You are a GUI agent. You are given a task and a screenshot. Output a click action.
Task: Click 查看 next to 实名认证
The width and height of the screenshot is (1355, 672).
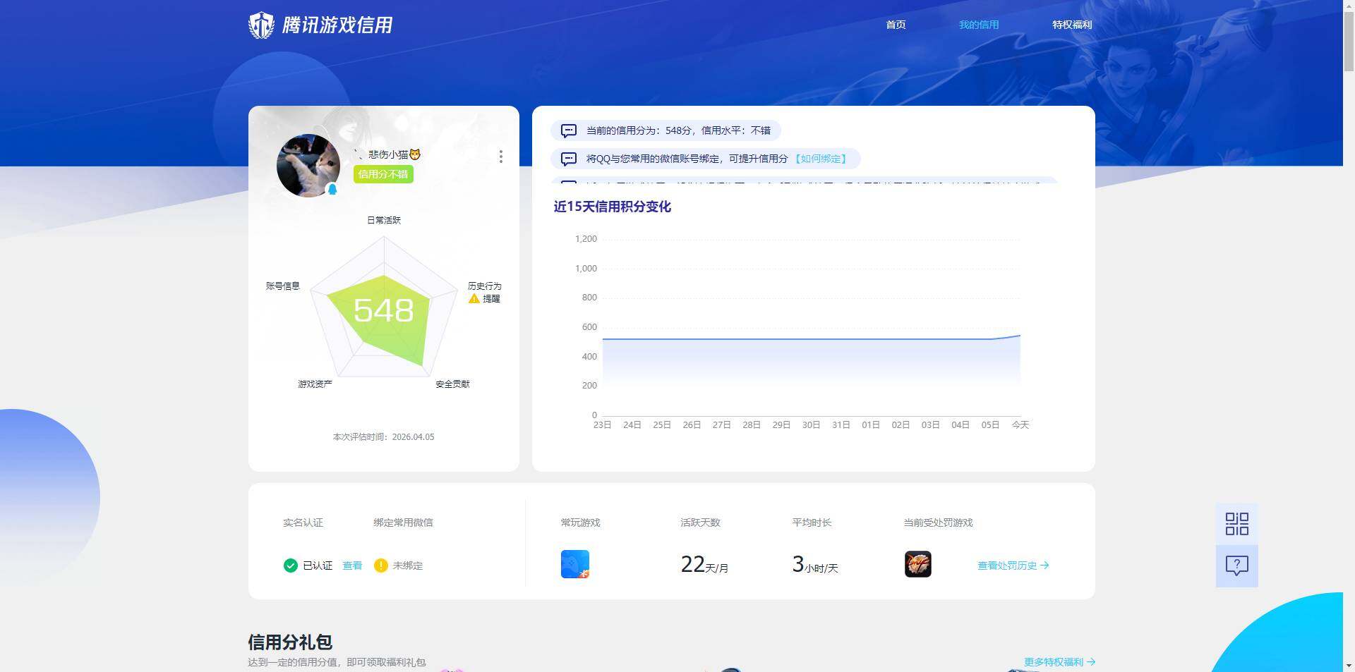pyautogui.click(x=352, y=565)
